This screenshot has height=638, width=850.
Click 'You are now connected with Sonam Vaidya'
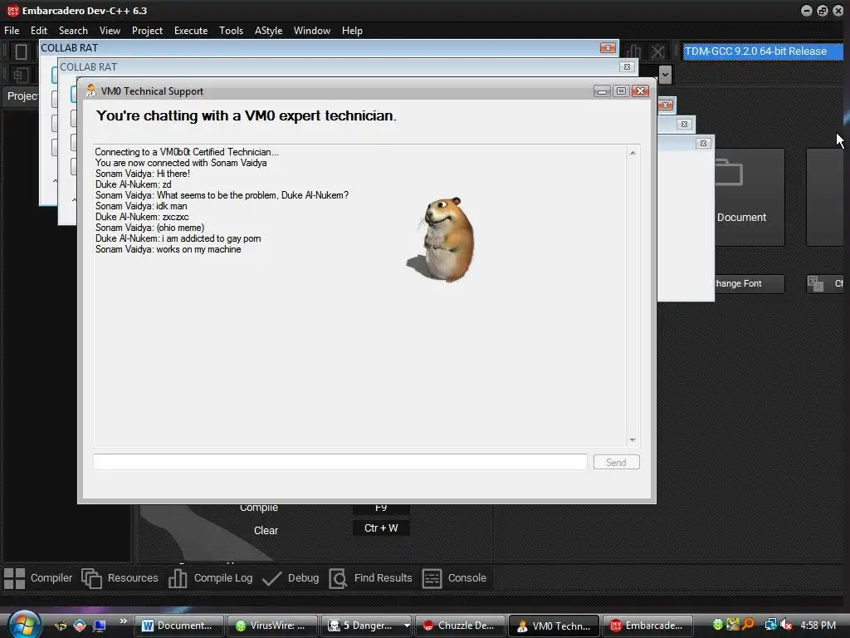(181, 163)
